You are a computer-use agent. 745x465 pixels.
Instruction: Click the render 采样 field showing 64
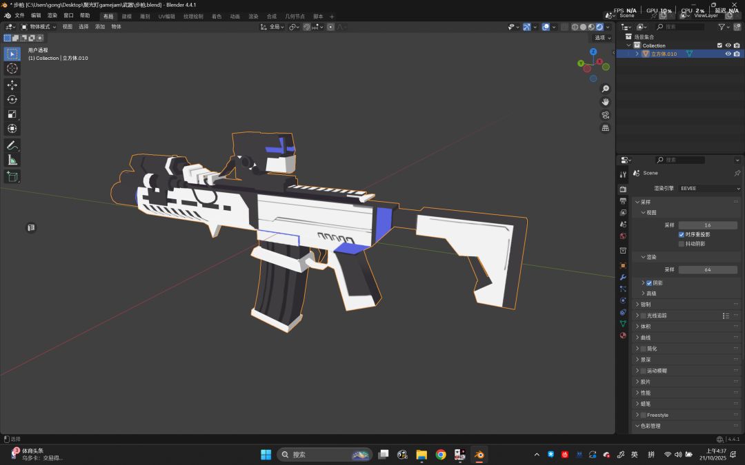(708, 269)
